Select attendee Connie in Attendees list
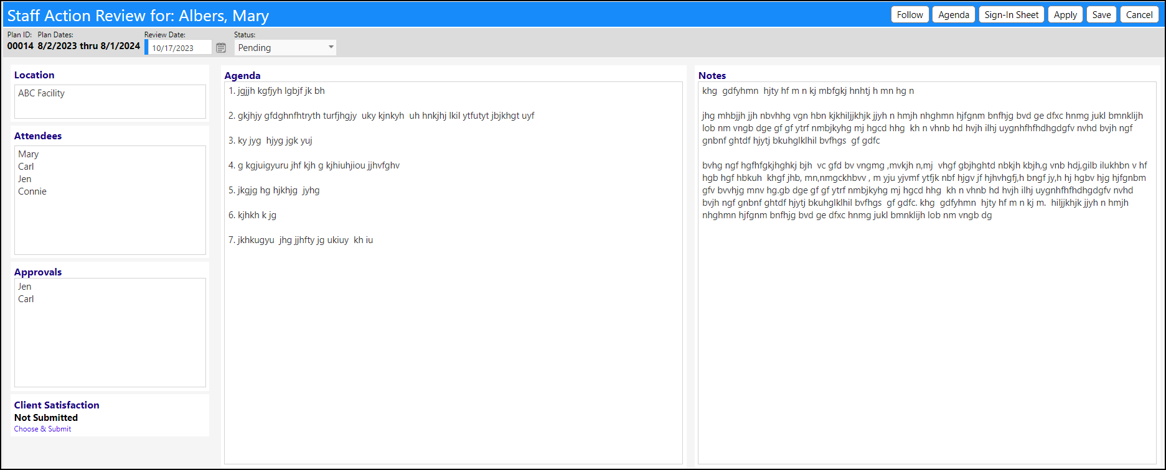The height and width of the screenshot is (470, 1166). (x=32, y=191)
